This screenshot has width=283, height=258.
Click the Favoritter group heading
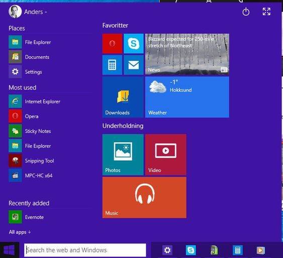click(115, 26)
